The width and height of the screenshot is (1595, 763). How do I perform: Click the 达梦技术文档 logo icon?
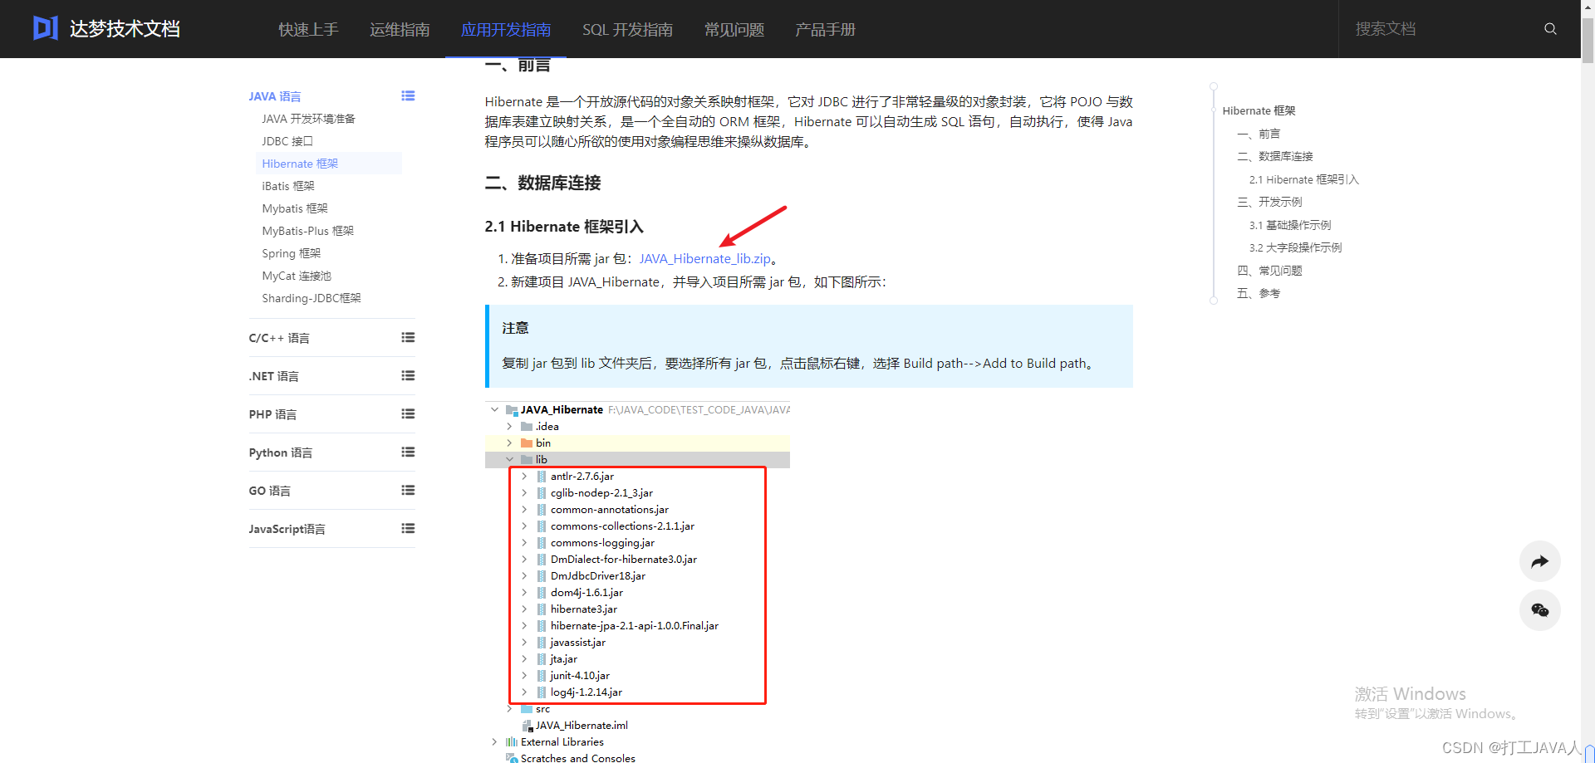[46, 28]
